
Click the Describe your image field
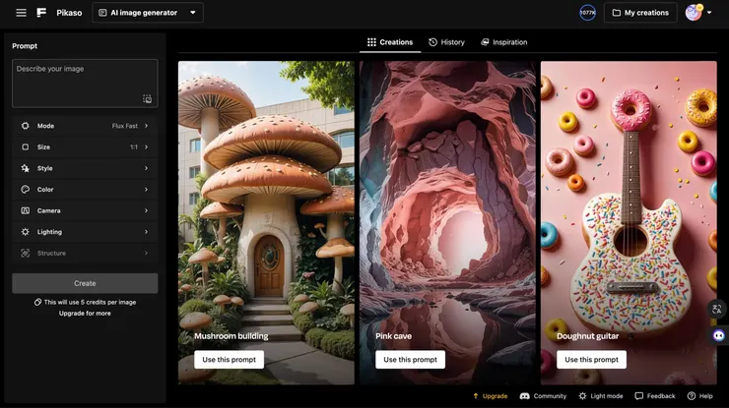tap(85, 84)
